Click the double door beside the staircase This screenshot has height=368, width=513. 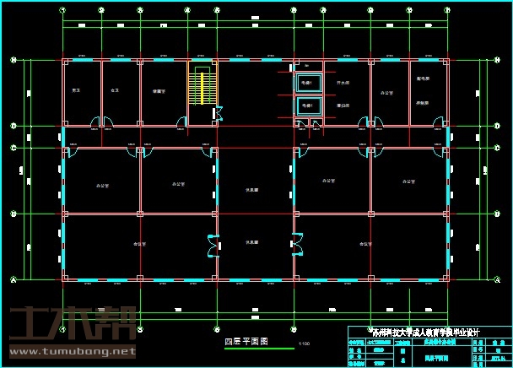pyautogui.click(x=219, y=113)
